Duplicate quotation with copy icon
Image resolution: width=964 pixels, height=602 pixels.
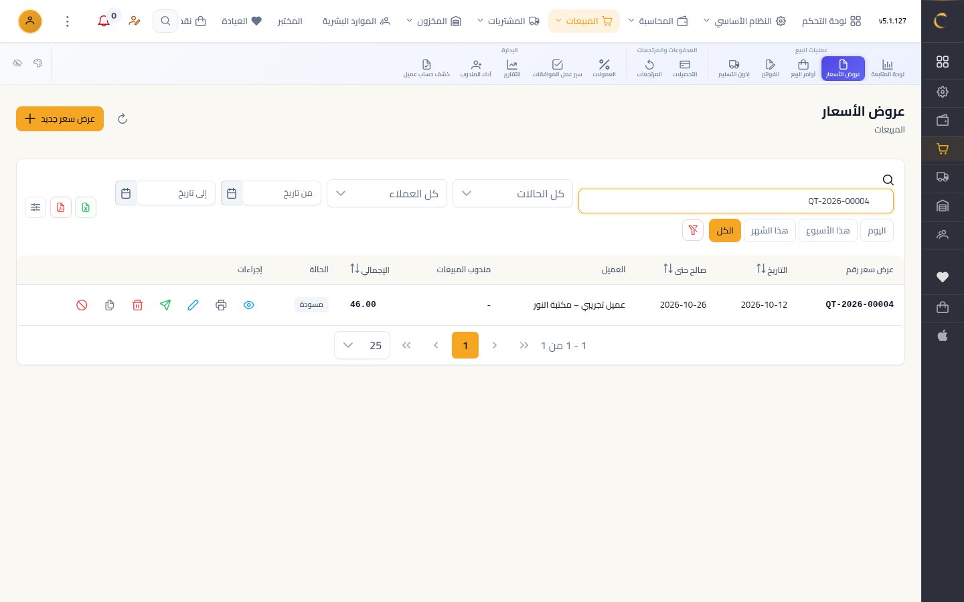click(110, 305)
